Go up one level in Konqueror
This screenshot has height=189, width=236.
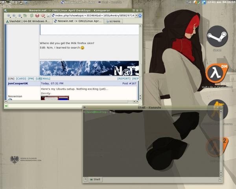[20, 15]
